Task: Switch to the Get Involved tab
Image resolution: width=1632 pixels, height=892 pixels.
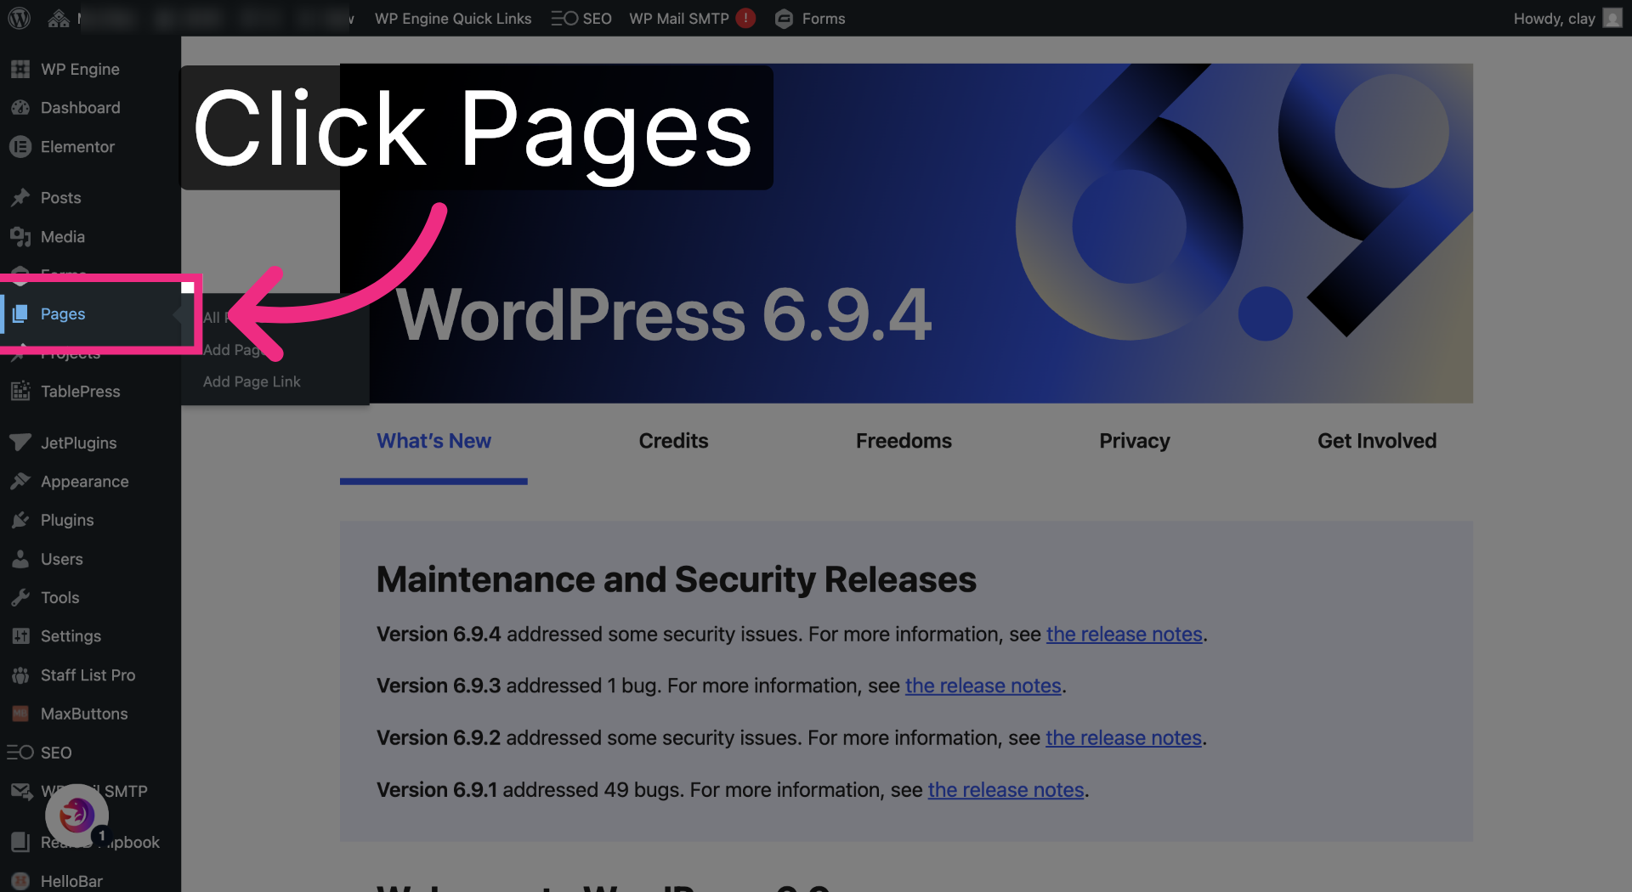Action: 1377,441
